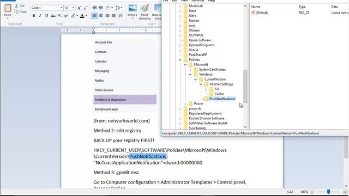Collapse the Internet Settings key
349x196 pixels.
[201, 84]
